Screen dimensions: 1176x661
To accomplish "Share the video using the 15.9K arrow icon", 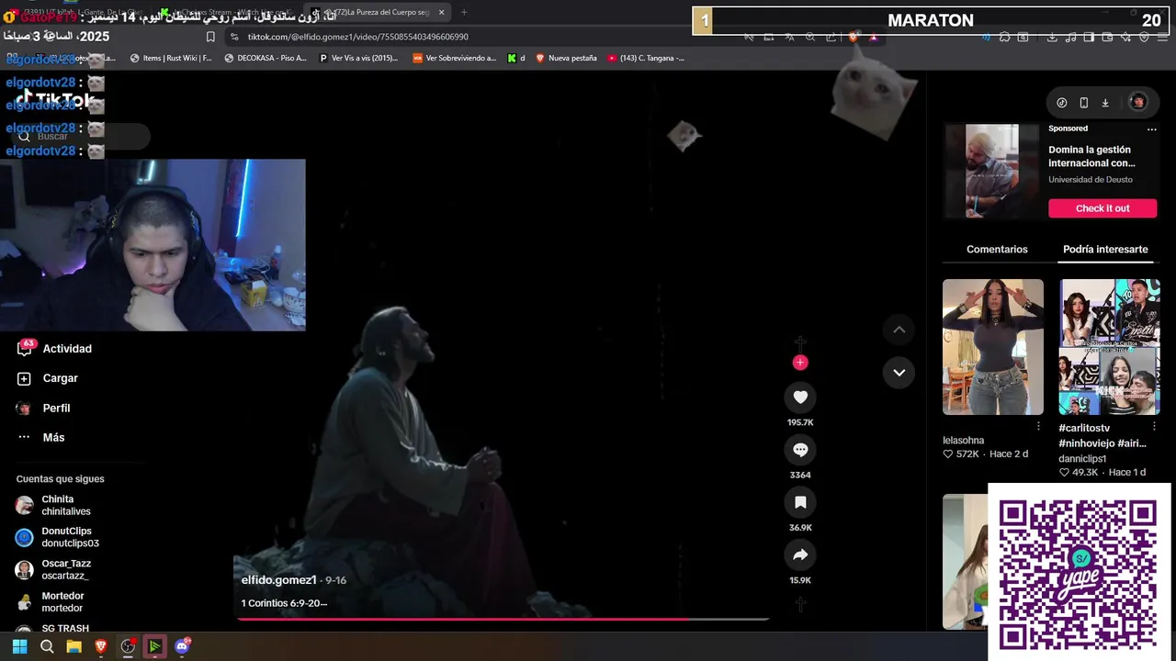I will [800, 555].
